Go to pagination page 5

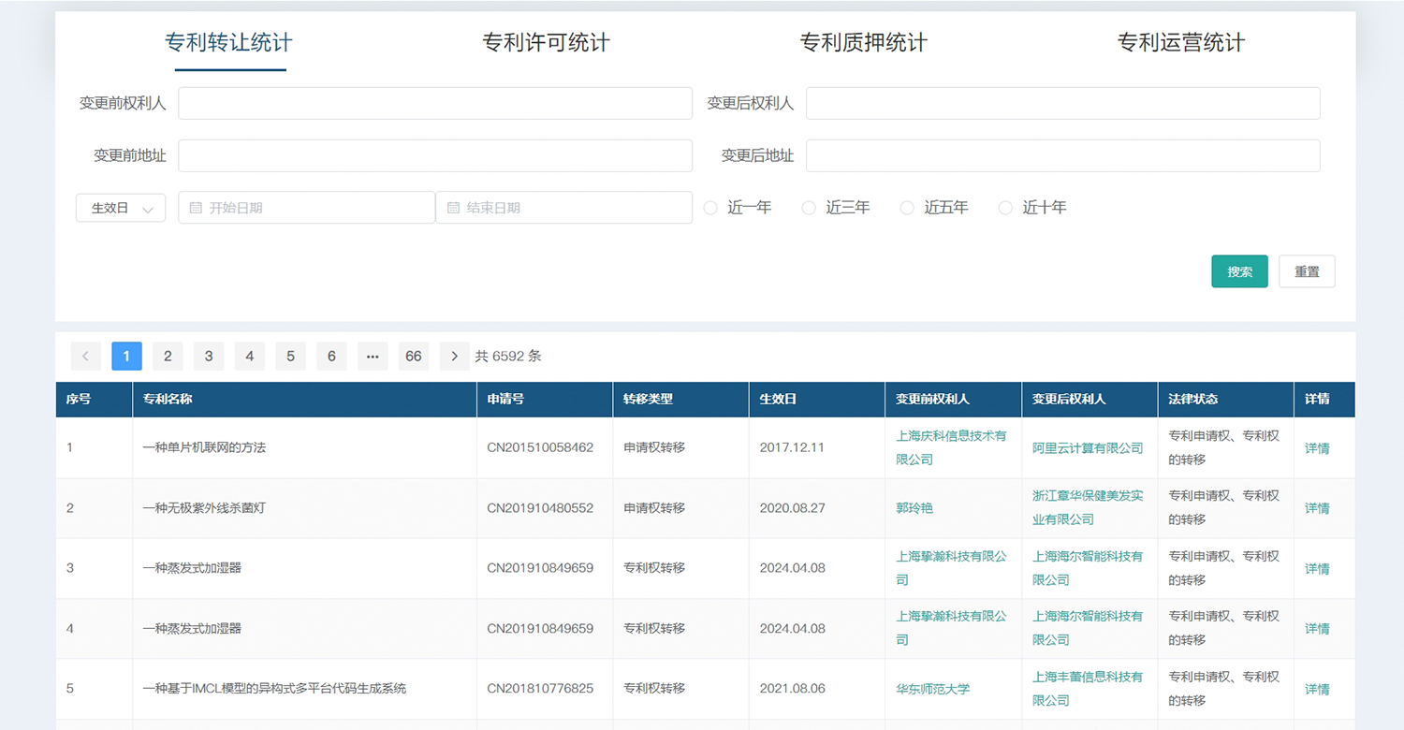291,356
